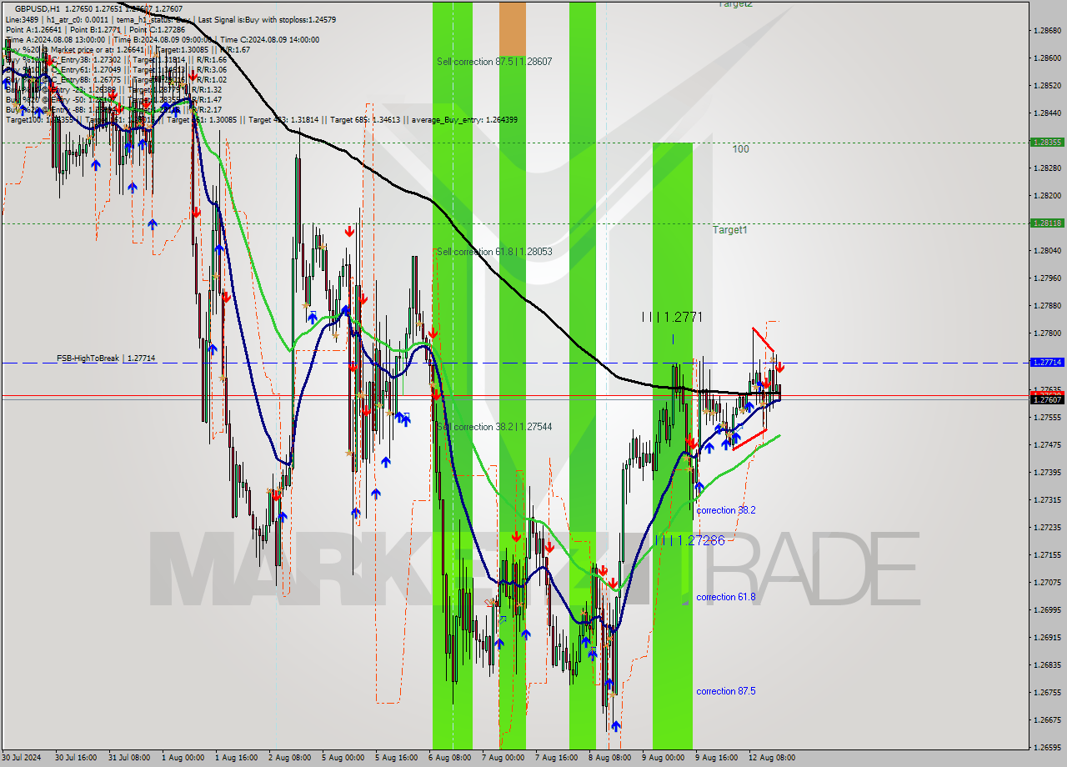
Task: Click the '12 Aug 08:00' time axis label
Action: click(x=772, y=758)
